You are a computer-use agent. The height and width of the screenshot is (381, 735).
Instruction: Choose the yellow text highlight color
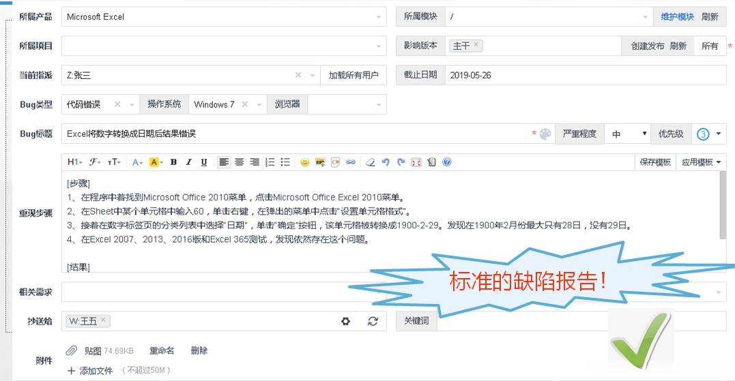156,162
